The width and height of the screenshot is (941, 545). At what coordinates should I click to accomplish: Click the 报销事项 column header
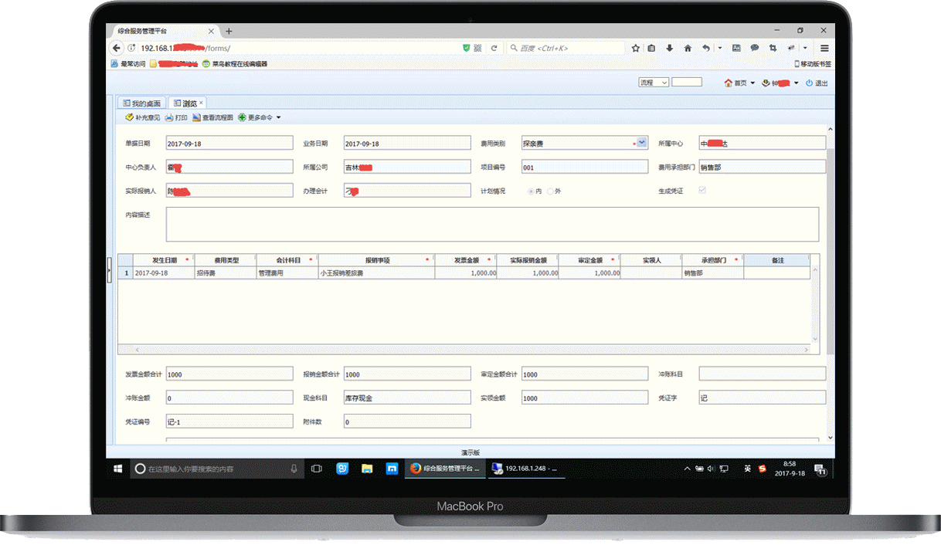376,261
